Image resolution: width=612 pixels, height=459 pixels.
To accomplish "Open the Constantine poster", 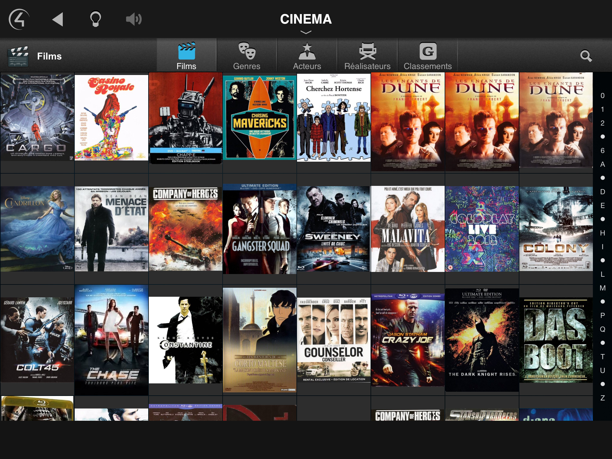I will pos(186,340).
